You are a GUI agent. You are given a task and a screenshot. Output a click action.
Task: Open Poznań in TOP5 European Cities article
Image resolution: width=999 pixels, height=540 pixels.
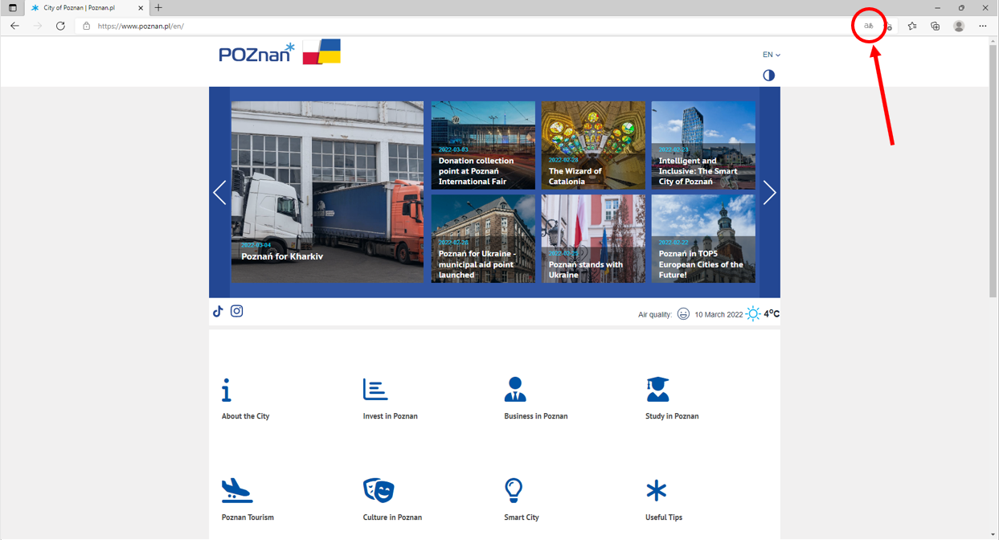(x=703, y=239)
